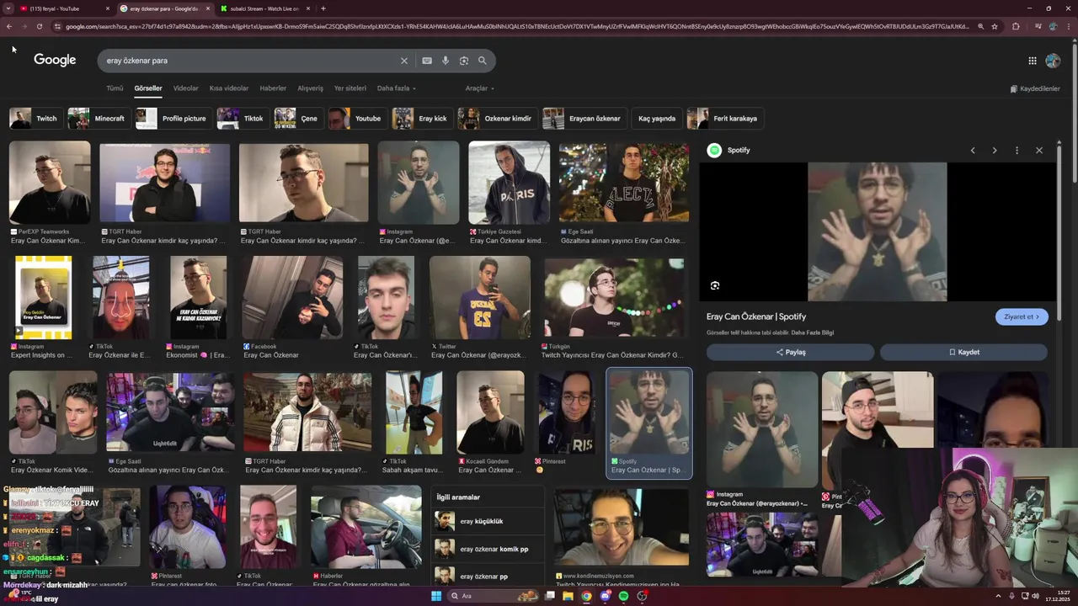This screenshot has width=1078, height=606.
Task: Show next image in preview panel
Action: pos(995,151)
